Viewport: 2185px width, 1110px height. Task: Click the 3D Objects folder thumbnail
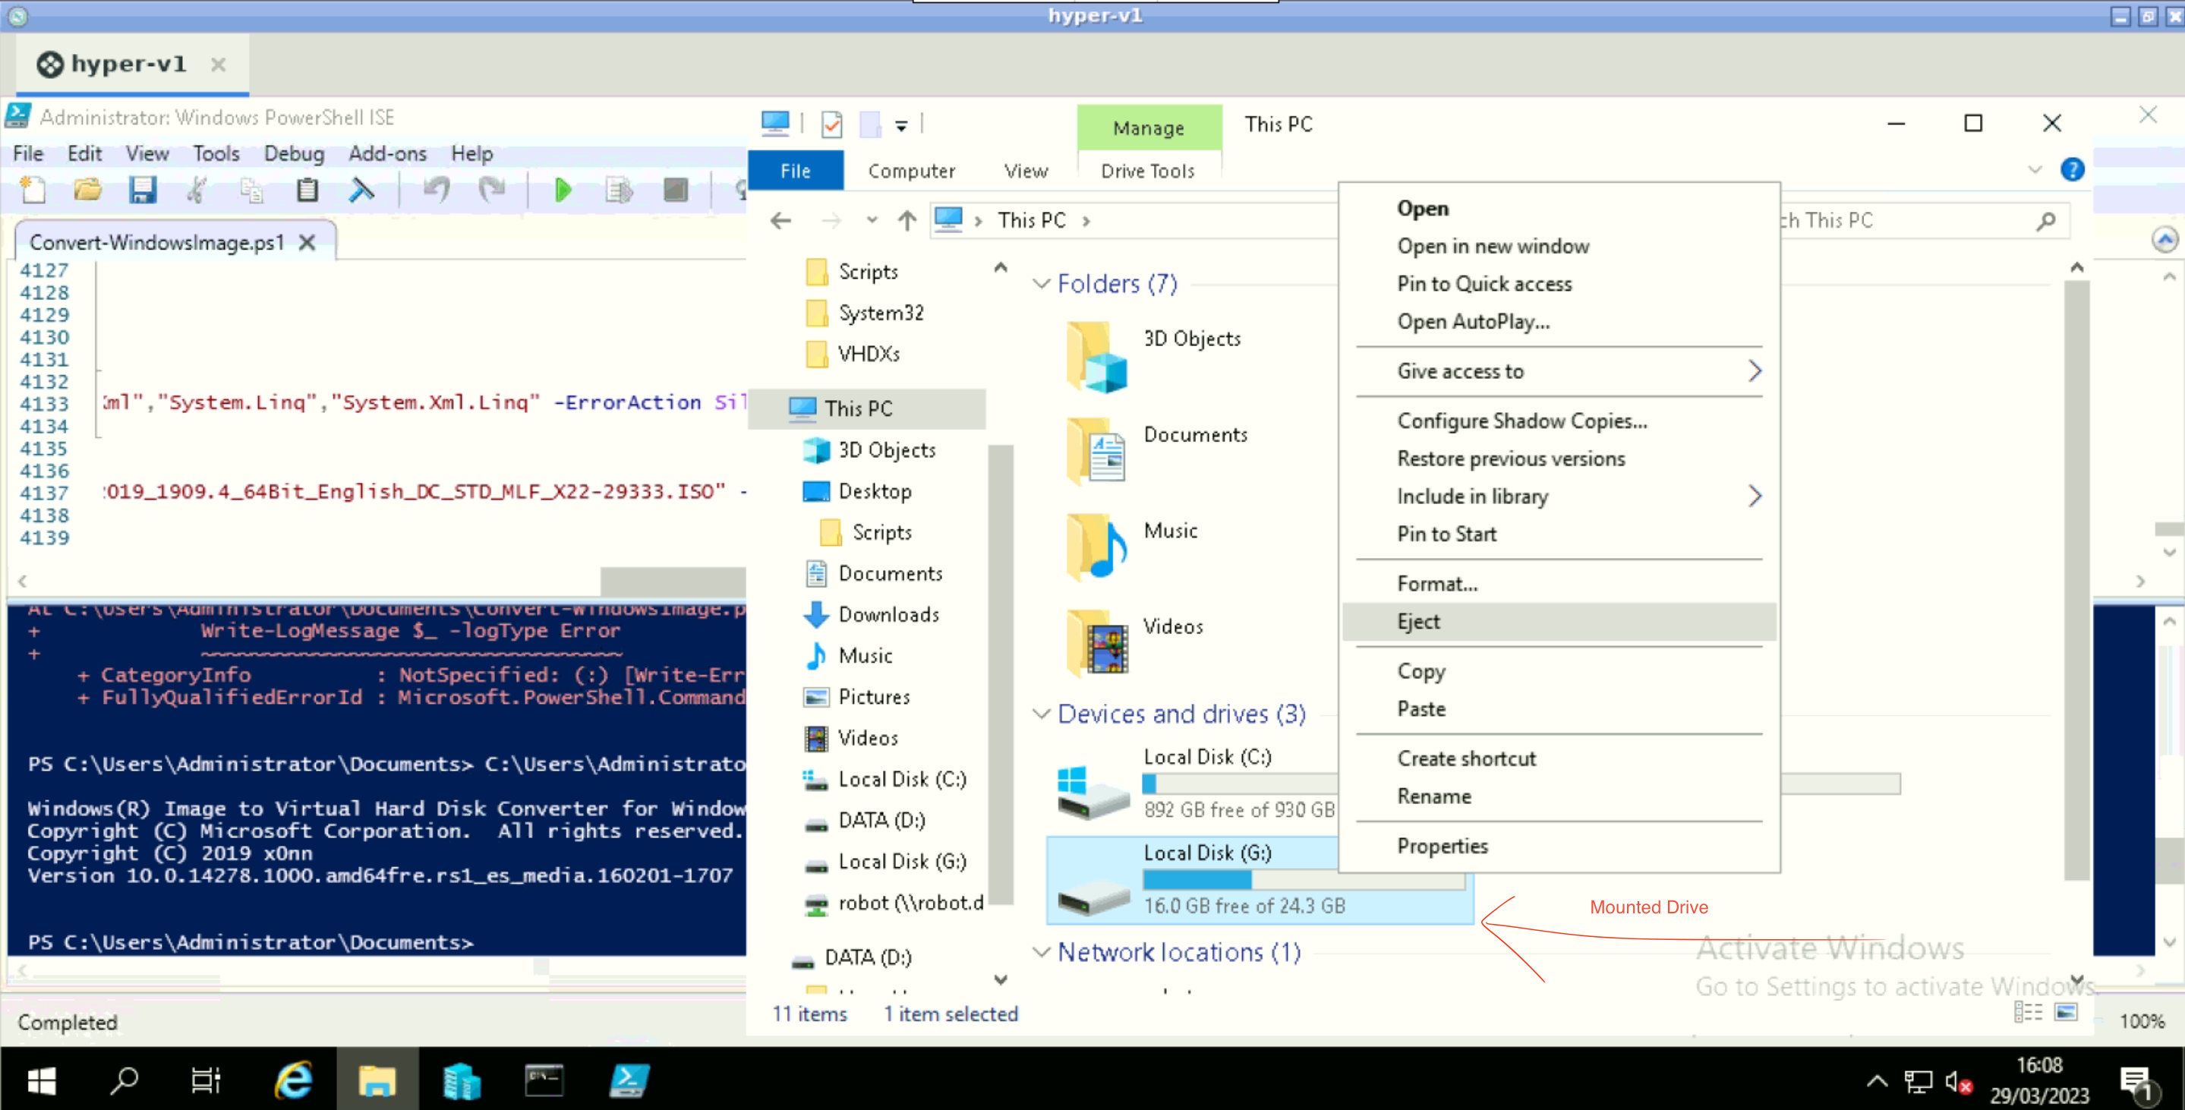[x=1097, y=356]
